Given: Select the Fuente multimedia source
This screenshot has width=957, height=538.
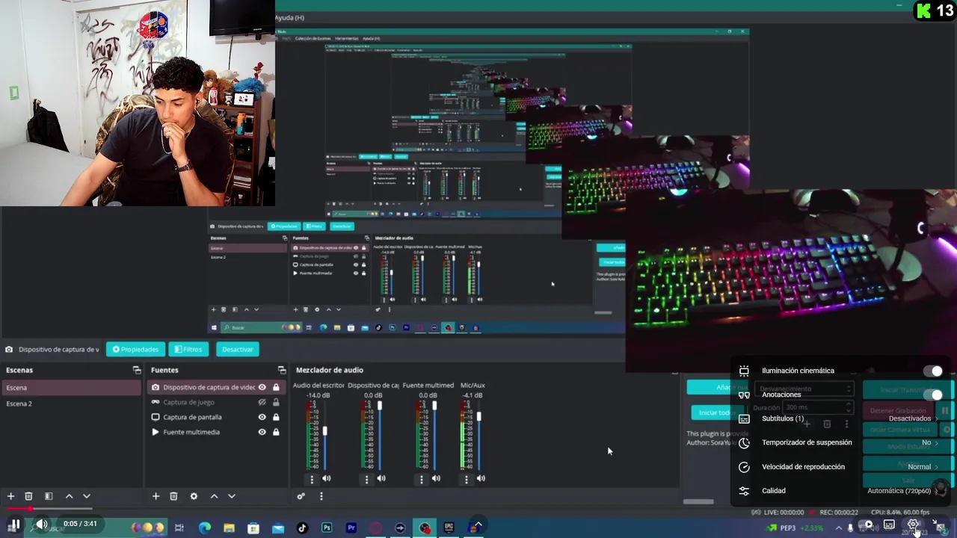Looking at the screenshot, I should [191, 432].
